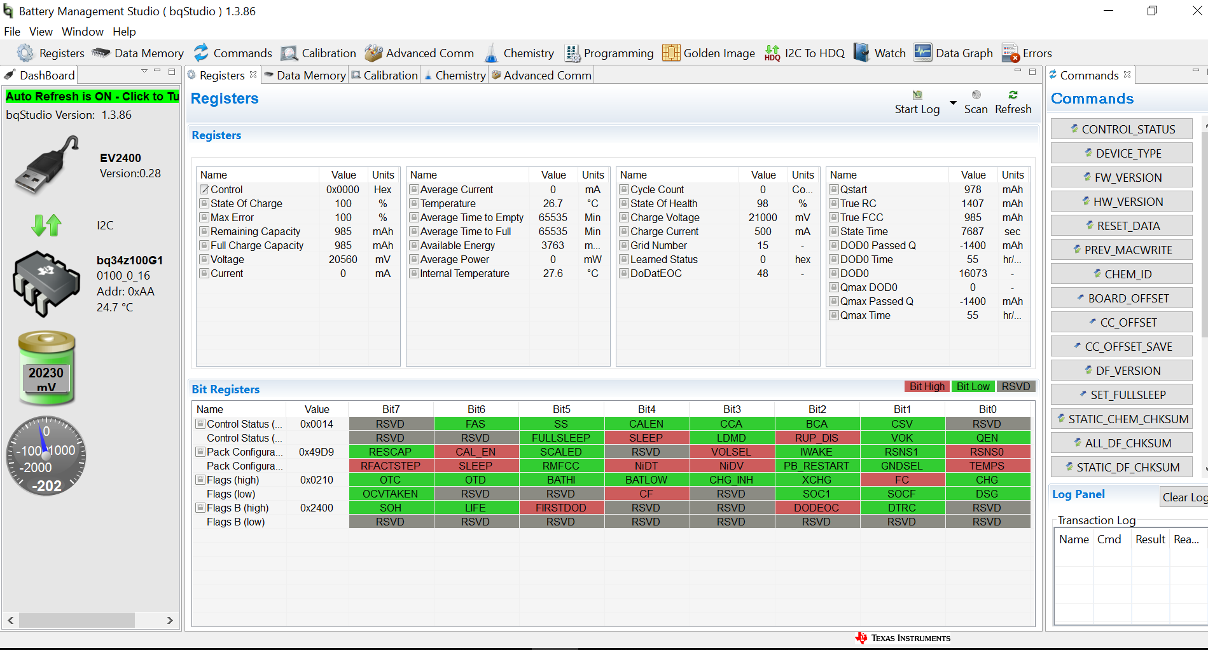Toggle the True RC register checkbox
This screenshot has width=1208, height=650.
tap(834, 203)
